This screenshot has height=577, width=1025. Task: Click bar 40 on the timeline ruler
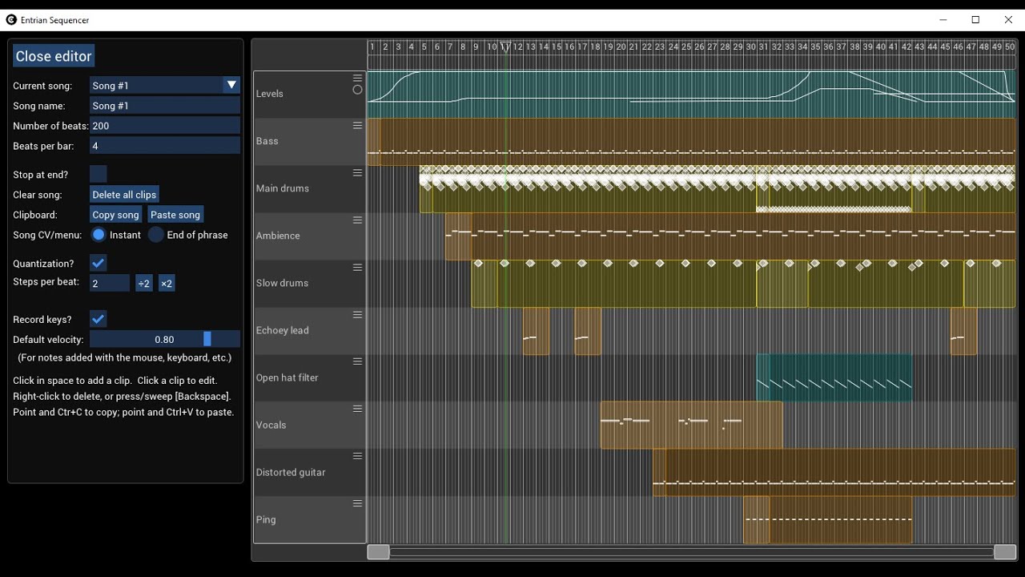(x=880, y=47)
